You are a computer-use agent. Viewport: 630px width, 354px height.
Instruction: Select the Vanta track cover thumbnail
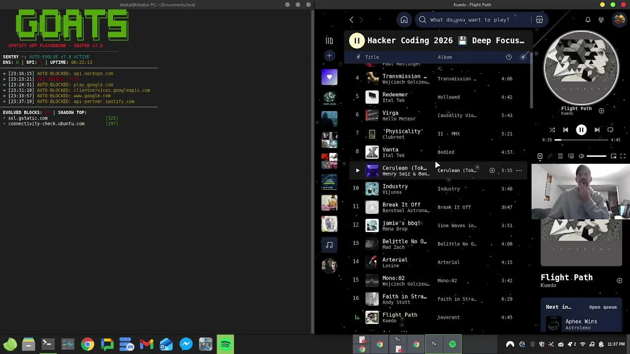coord(372,152)
